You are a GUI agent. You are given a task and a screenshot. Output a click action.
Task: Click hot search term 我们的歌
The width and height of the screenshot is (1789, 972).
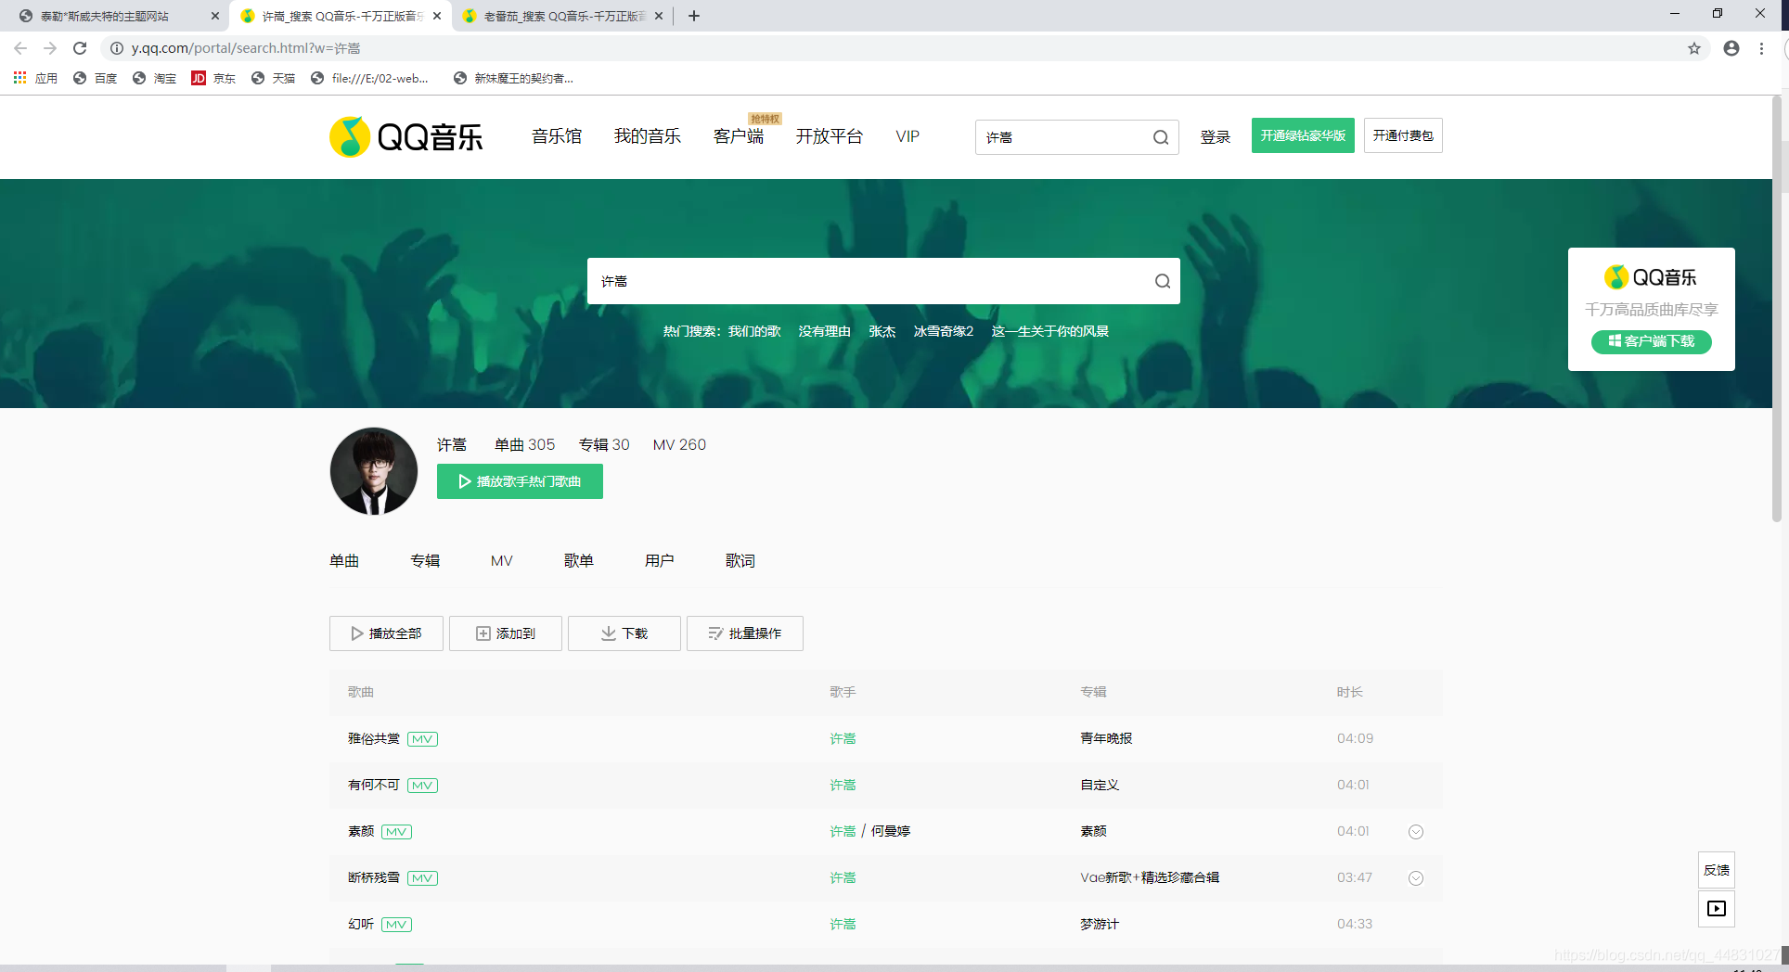click(754, 331)
